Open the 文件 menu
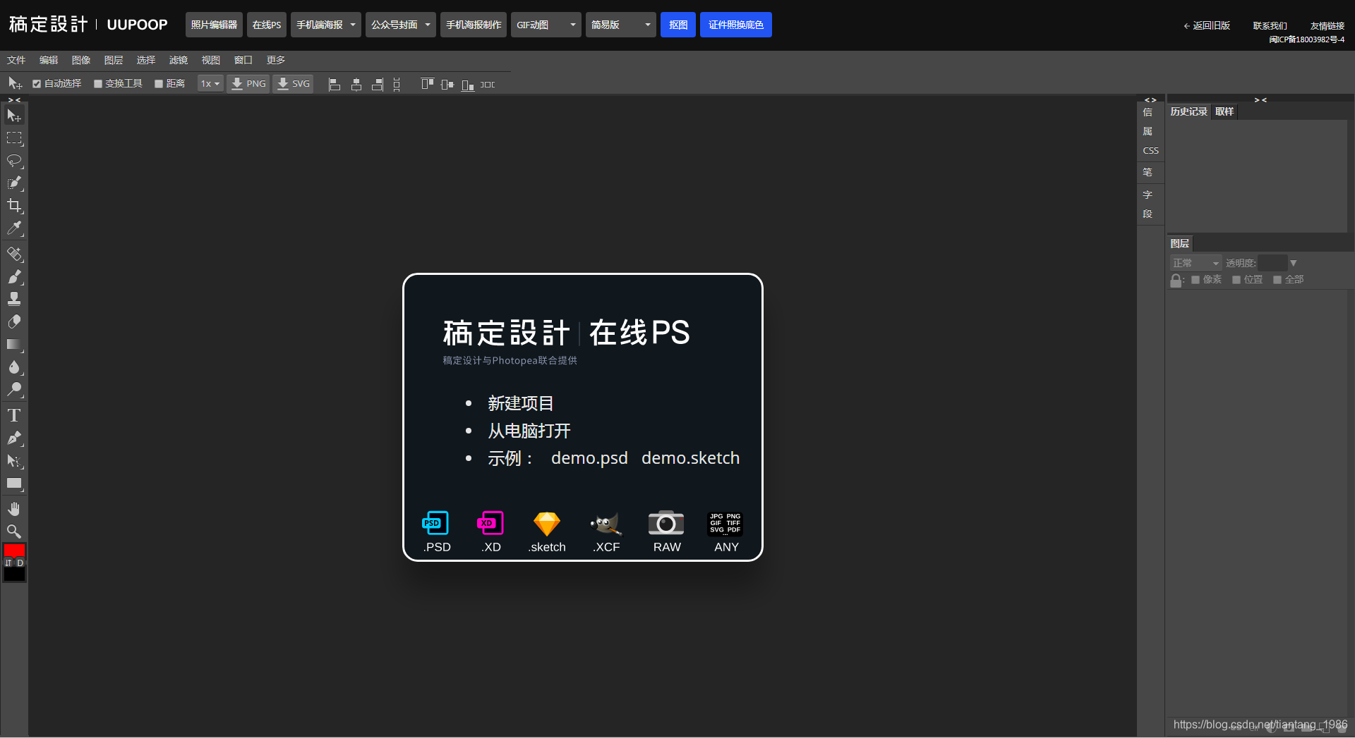1355x738 pixels. coord(16,60)
